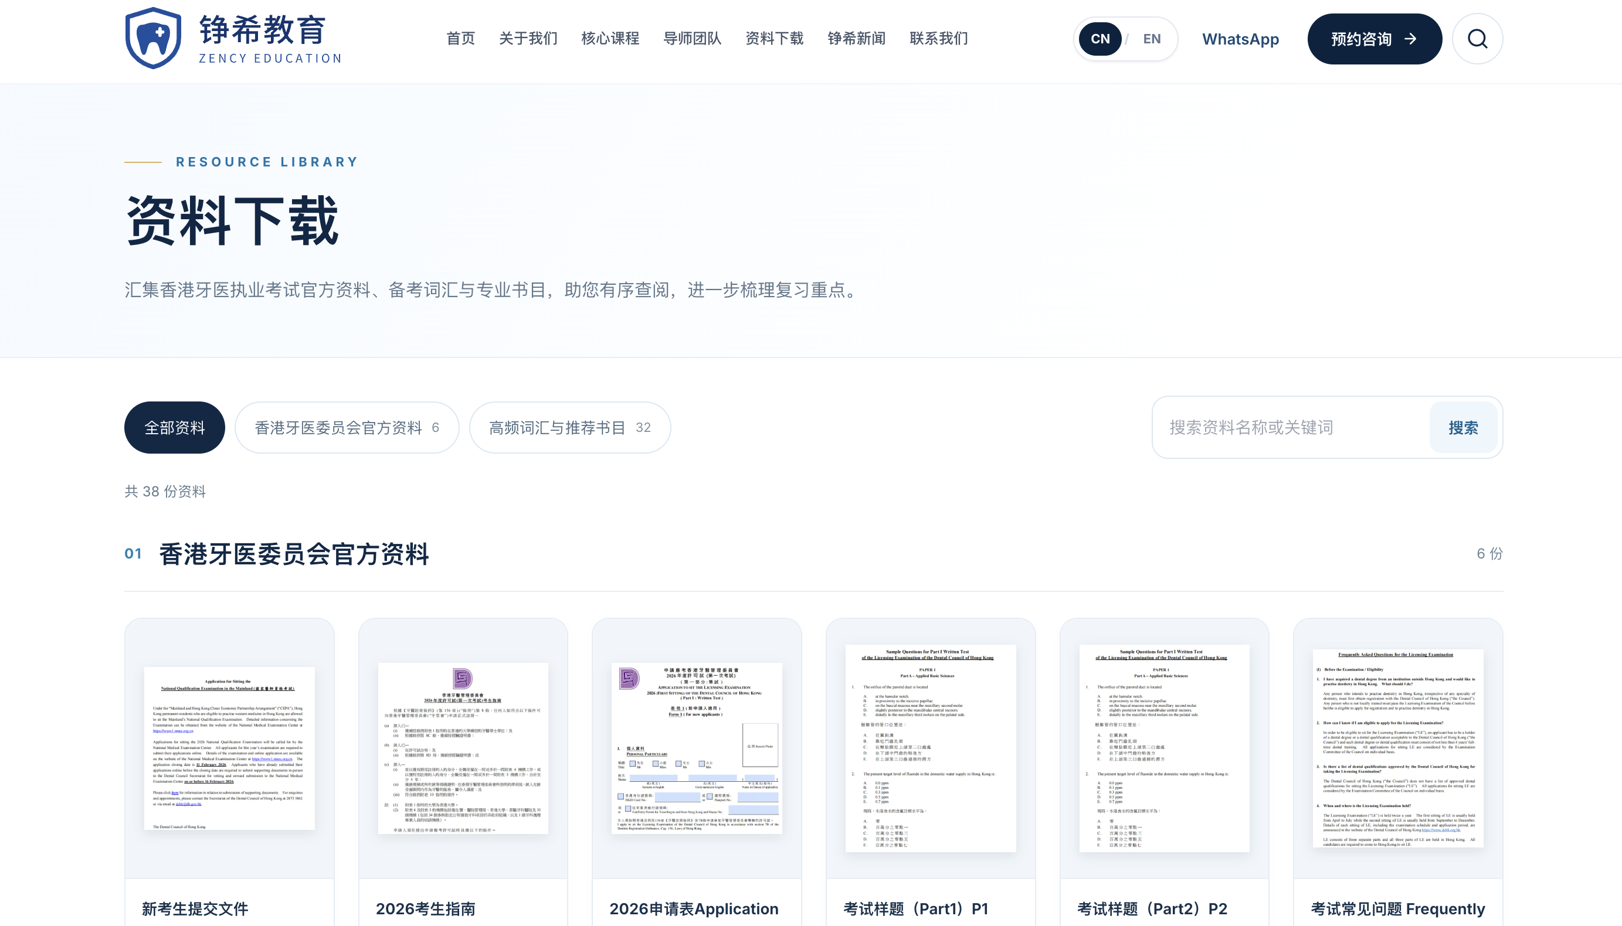Filter by 高频词汇与推荐书目
The height and width of the screenshot is (926, 1622).
click(x=569, y=427)
